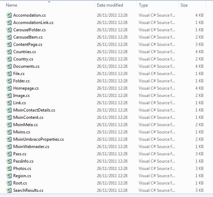Select the Documents.cs file name
This screenshot has width=213, height=197.
[26, 66]
